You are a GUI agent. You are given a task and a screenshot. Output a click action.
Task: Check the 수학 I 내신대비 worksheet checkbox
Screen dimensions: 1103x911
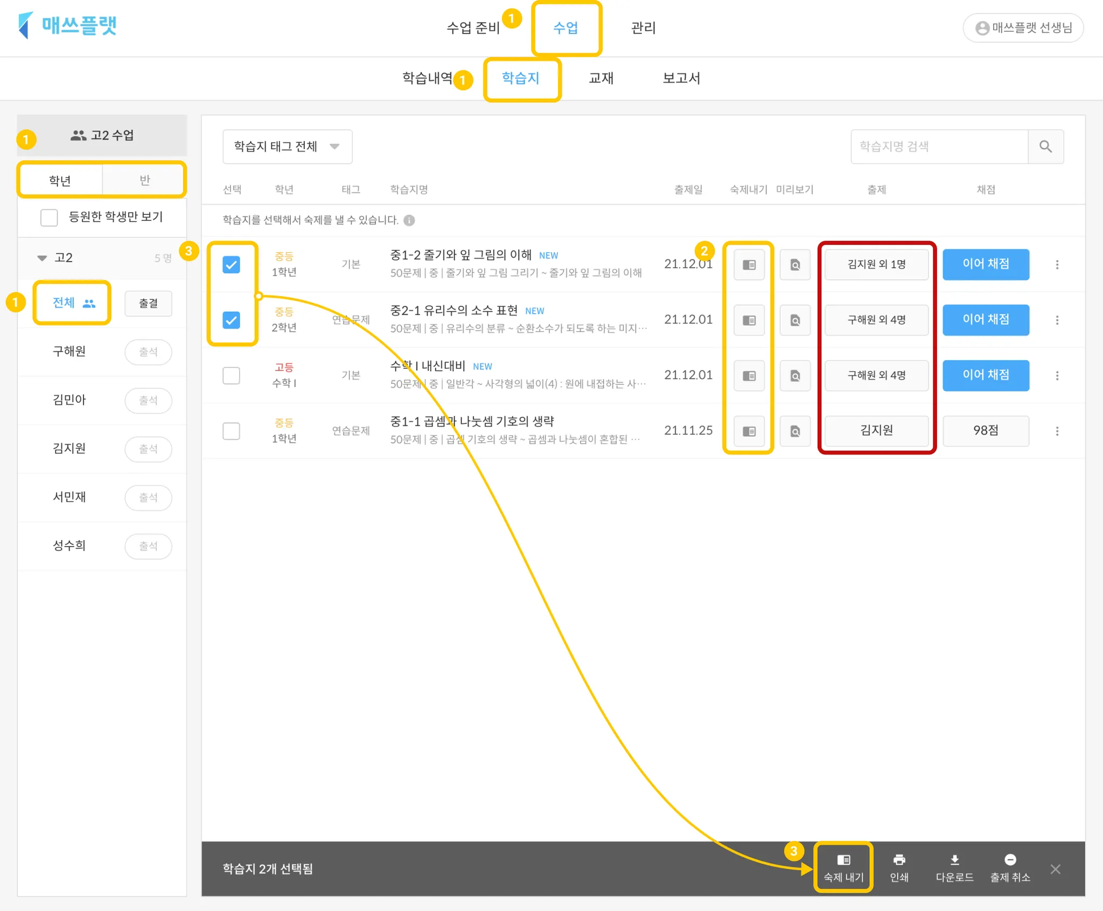click(x=231, y=376)
